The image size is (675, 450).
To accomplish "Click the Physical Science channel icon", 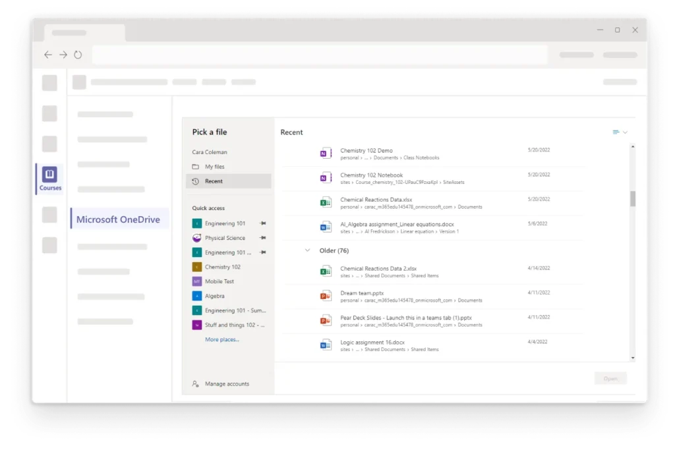I will 196,238.
